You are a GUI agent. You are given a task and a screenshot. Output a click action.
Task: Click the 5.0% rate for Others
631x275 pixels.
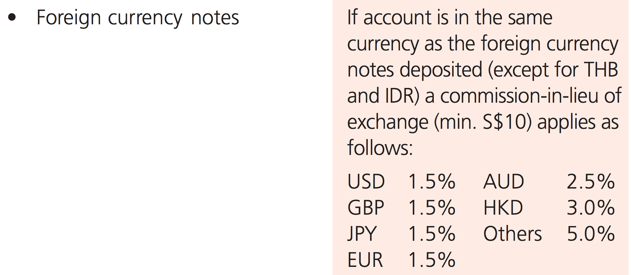[x=590, y=234]
